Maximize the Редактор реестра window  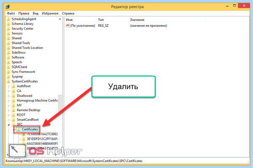234,5
